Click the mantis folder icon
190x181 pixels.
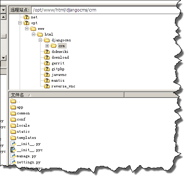(47, 80)
